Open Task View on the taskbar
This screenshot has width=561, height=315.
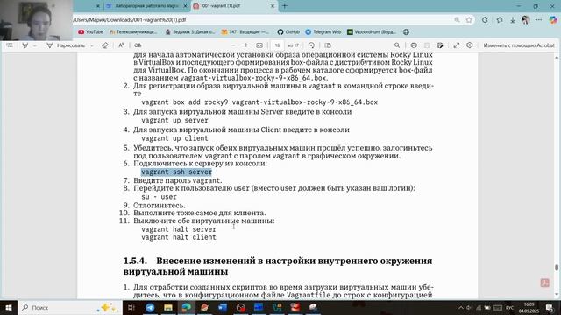click(x=131, y=307)
